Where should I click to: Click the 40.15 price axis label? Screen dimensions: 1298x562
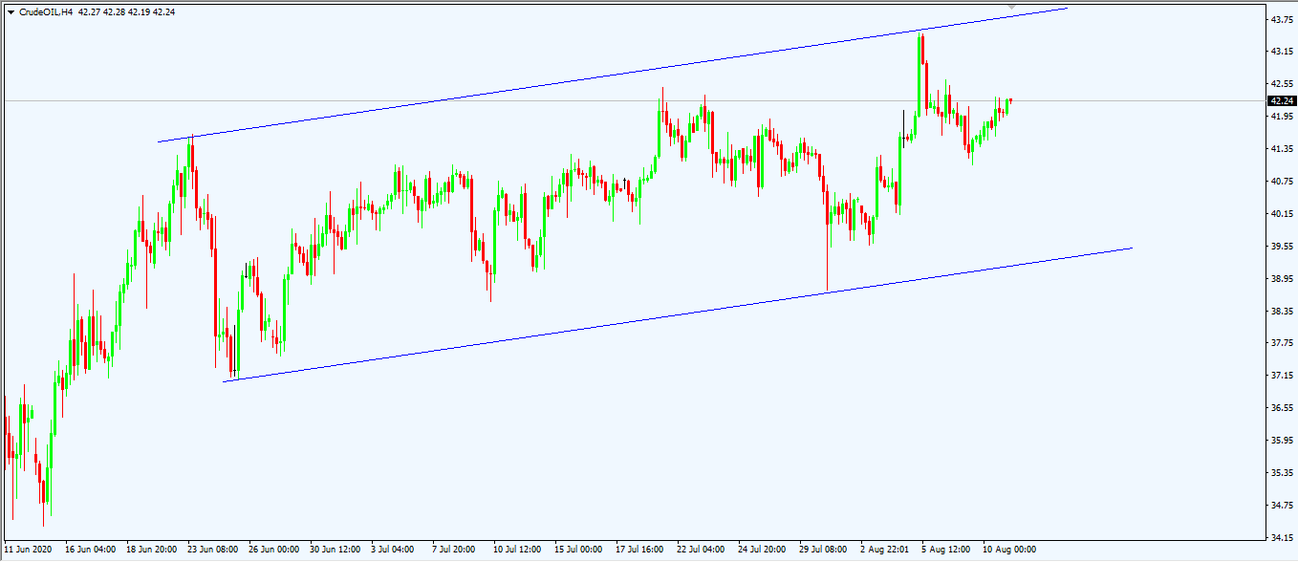pos(1282,214)
